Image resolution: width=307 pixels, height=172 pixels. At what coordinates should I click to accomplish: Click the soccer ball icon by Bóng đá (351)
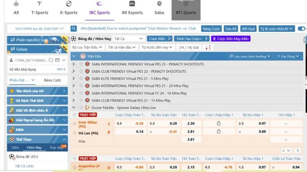[12, 157]
